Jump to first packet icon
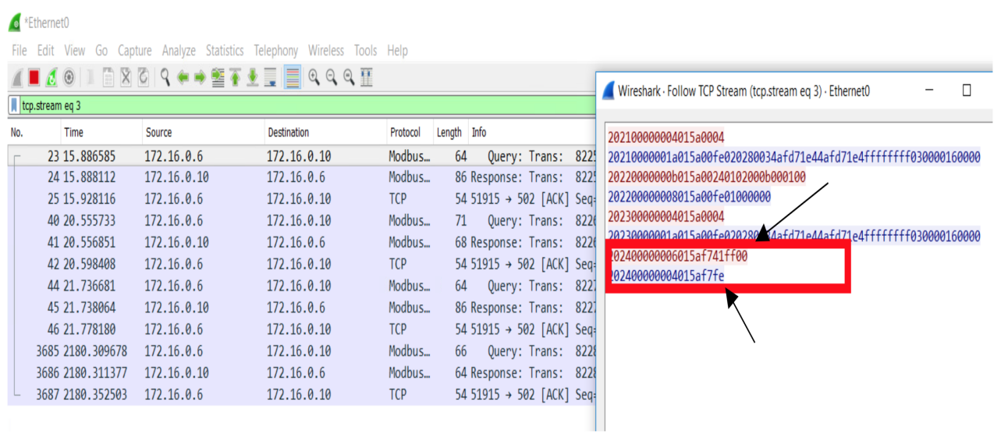This screenshot has height=445, width=1001. [x=235, y=77]
